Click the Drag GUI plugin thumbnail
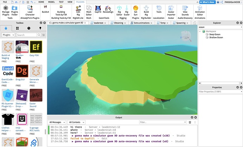The height and width of the screenshot is (152, 243). tap(22, 71)
